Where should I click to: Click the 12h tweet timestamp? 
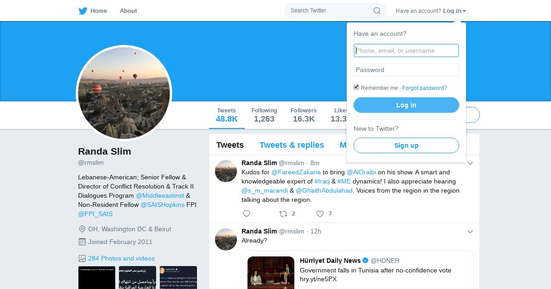tap(316, 231)
